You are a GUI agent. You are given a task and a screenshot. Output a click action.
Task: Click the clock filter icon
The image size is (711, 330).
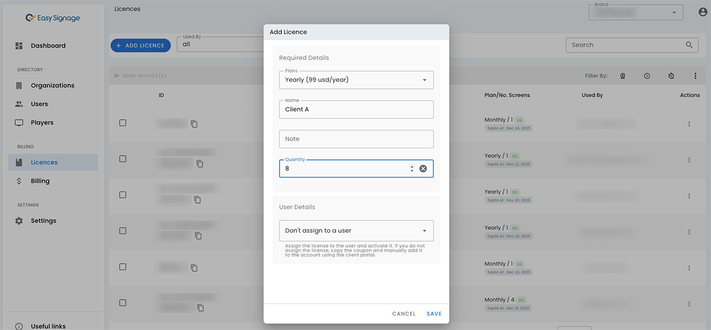click(x=647, y=76)
